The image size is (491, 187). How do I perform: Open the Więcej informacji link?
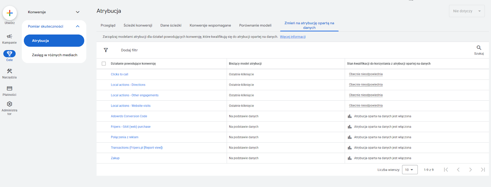292,37
